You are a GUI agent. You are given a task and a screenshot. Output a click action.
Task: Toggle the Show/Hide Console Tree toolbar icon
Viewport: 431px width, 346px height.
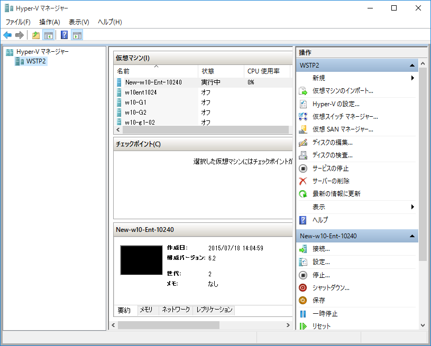tap(49, 35)
